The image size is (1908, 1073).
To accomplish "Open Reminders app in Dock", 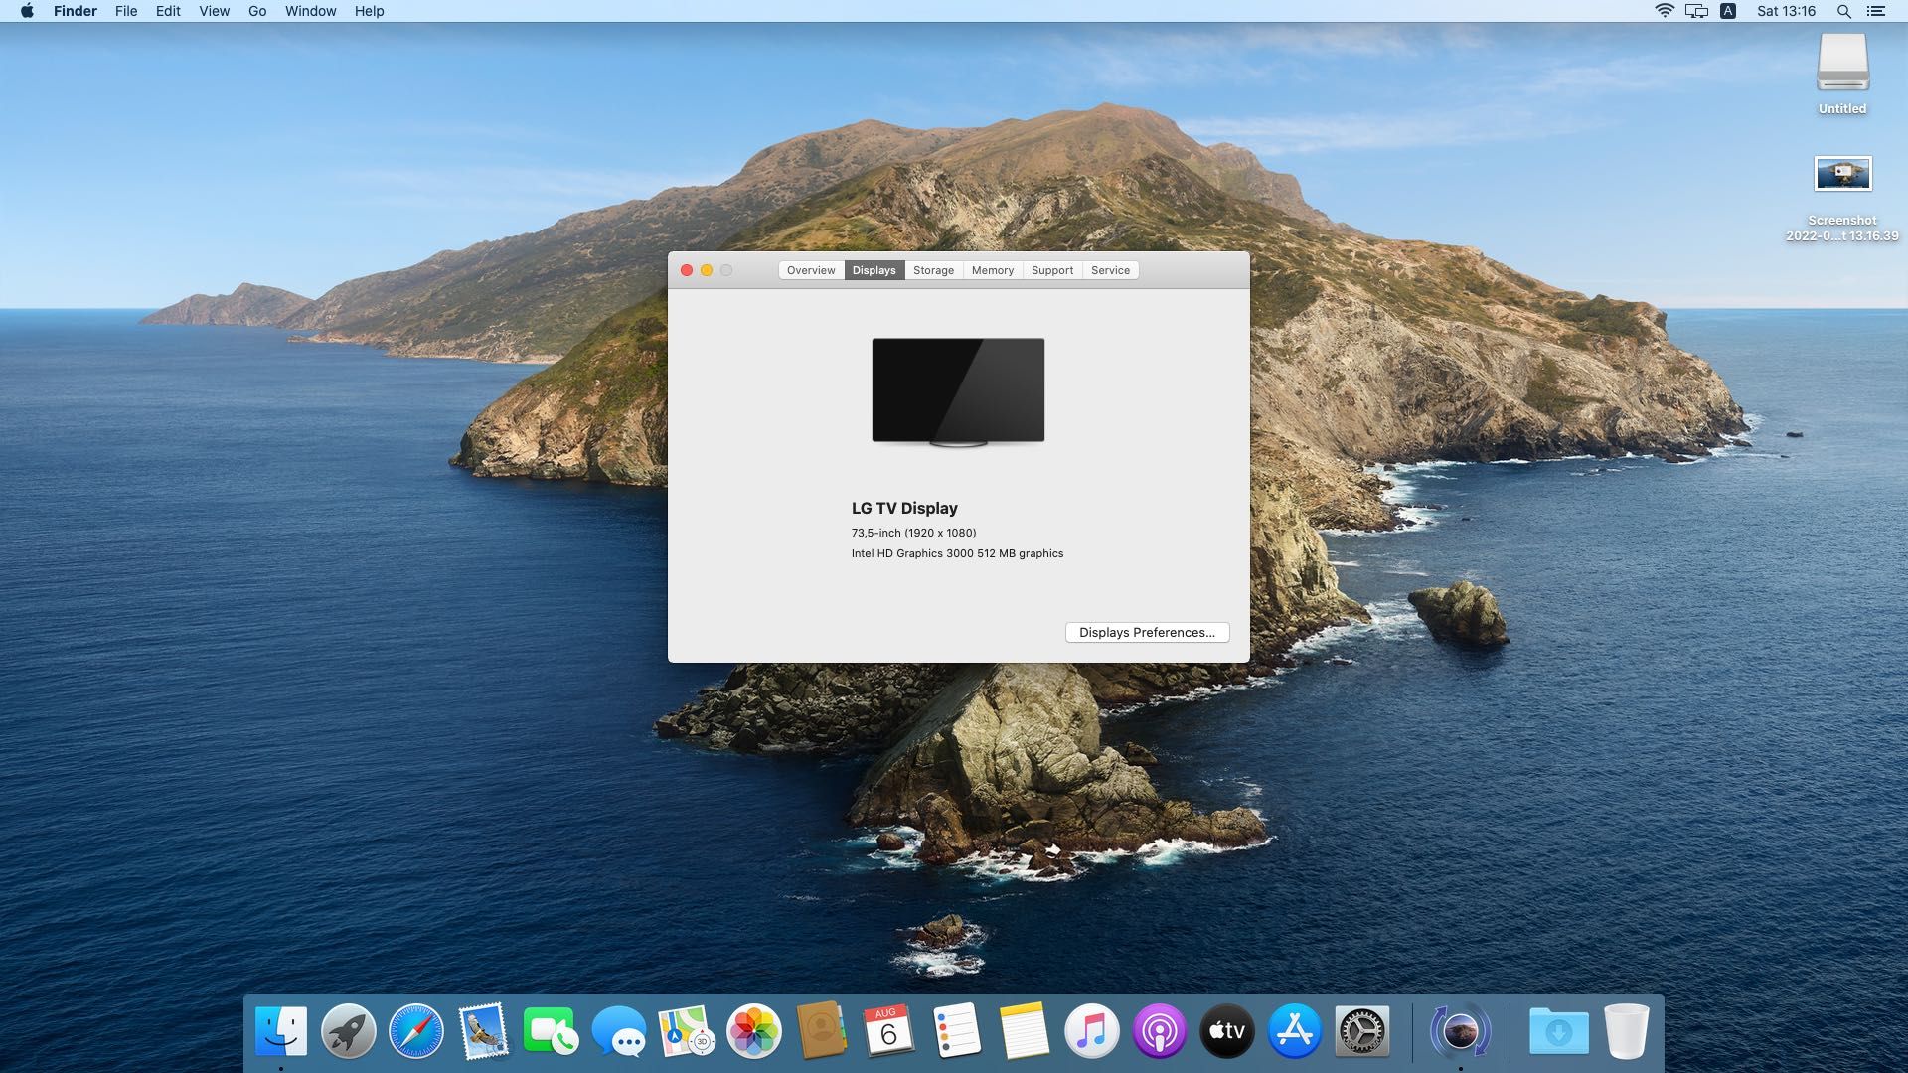I will pyautogui.click(x=957, y=1031).
